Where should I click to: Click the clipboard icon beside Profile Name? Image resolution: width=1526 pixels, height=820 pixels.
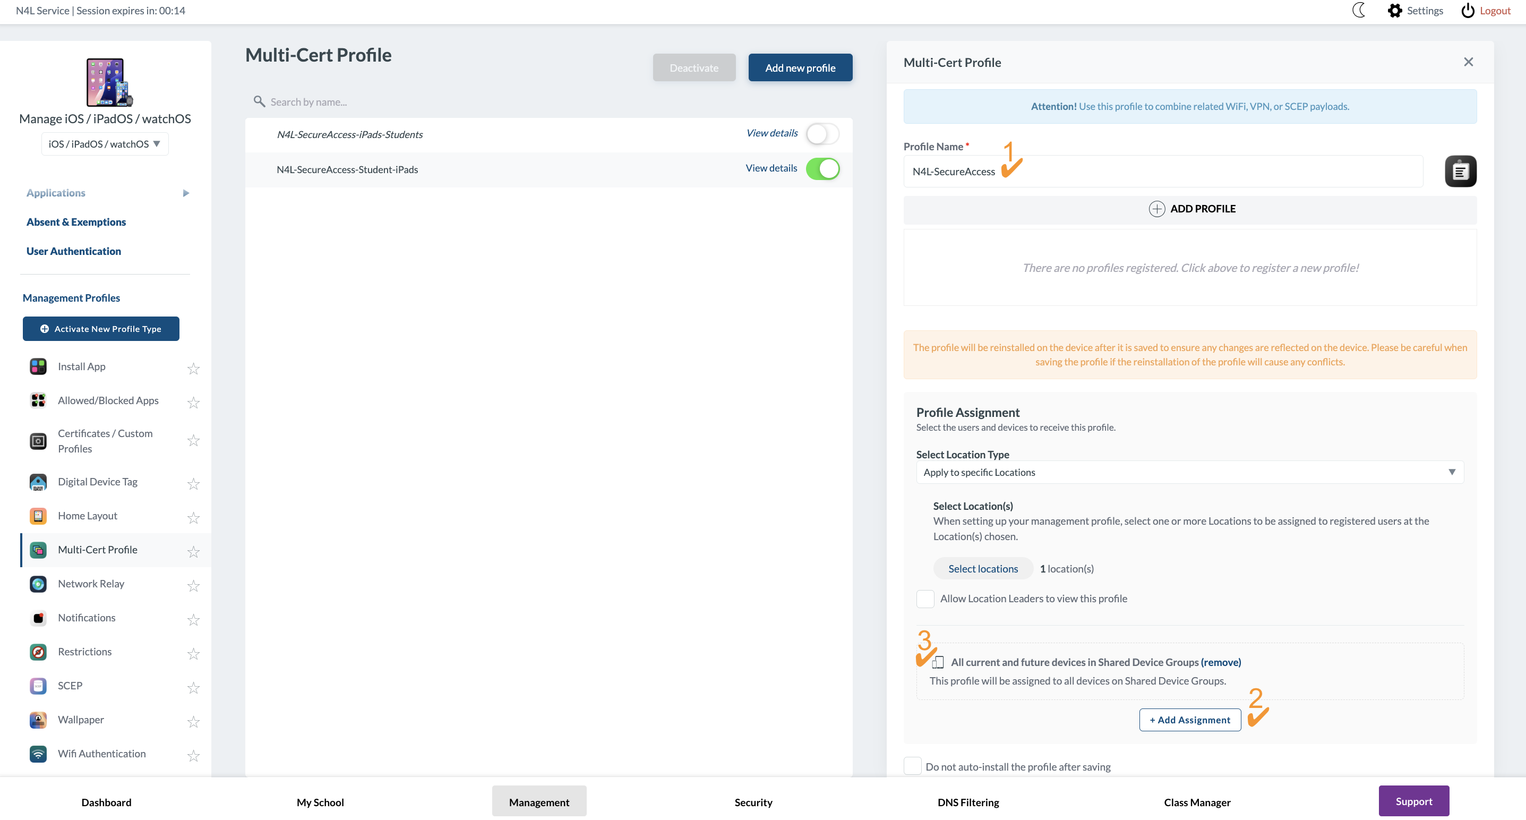coord(1460,171)
